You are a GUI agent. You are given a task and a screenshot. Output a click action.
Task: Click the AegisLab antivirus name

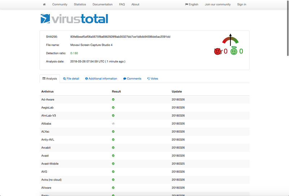[47, 108]
